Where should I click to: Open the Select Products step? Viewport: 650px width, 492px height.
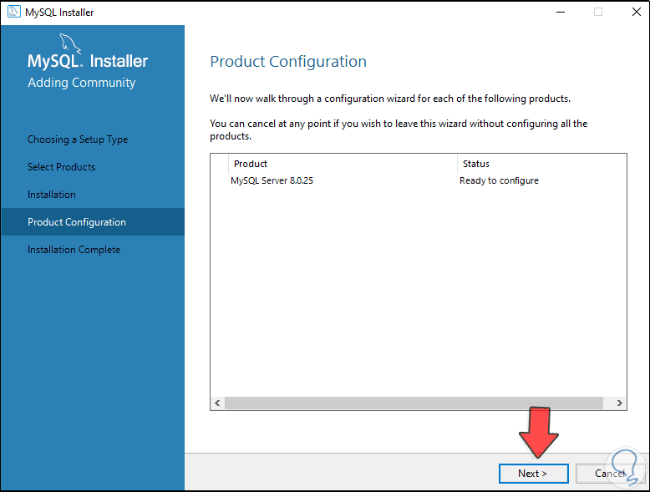pos(61,167)
